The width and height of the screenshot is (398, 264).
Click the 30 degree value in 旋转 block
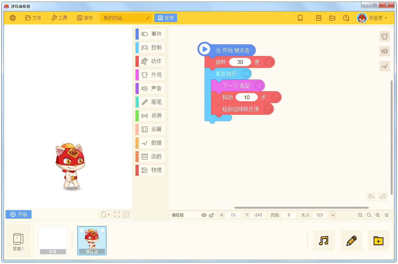point(240,62)
